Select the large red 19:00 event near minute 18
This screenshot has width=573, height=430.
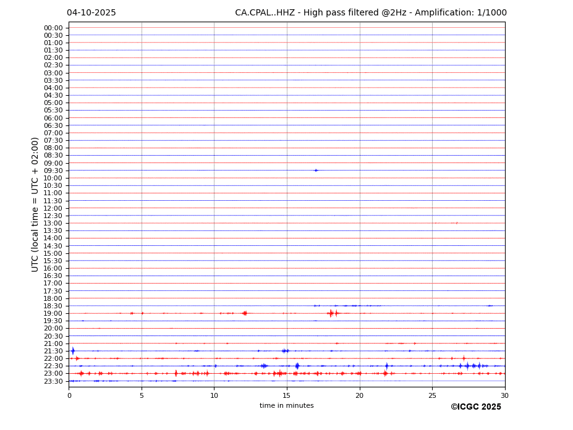pyautogui.click(x=331, y=313)
